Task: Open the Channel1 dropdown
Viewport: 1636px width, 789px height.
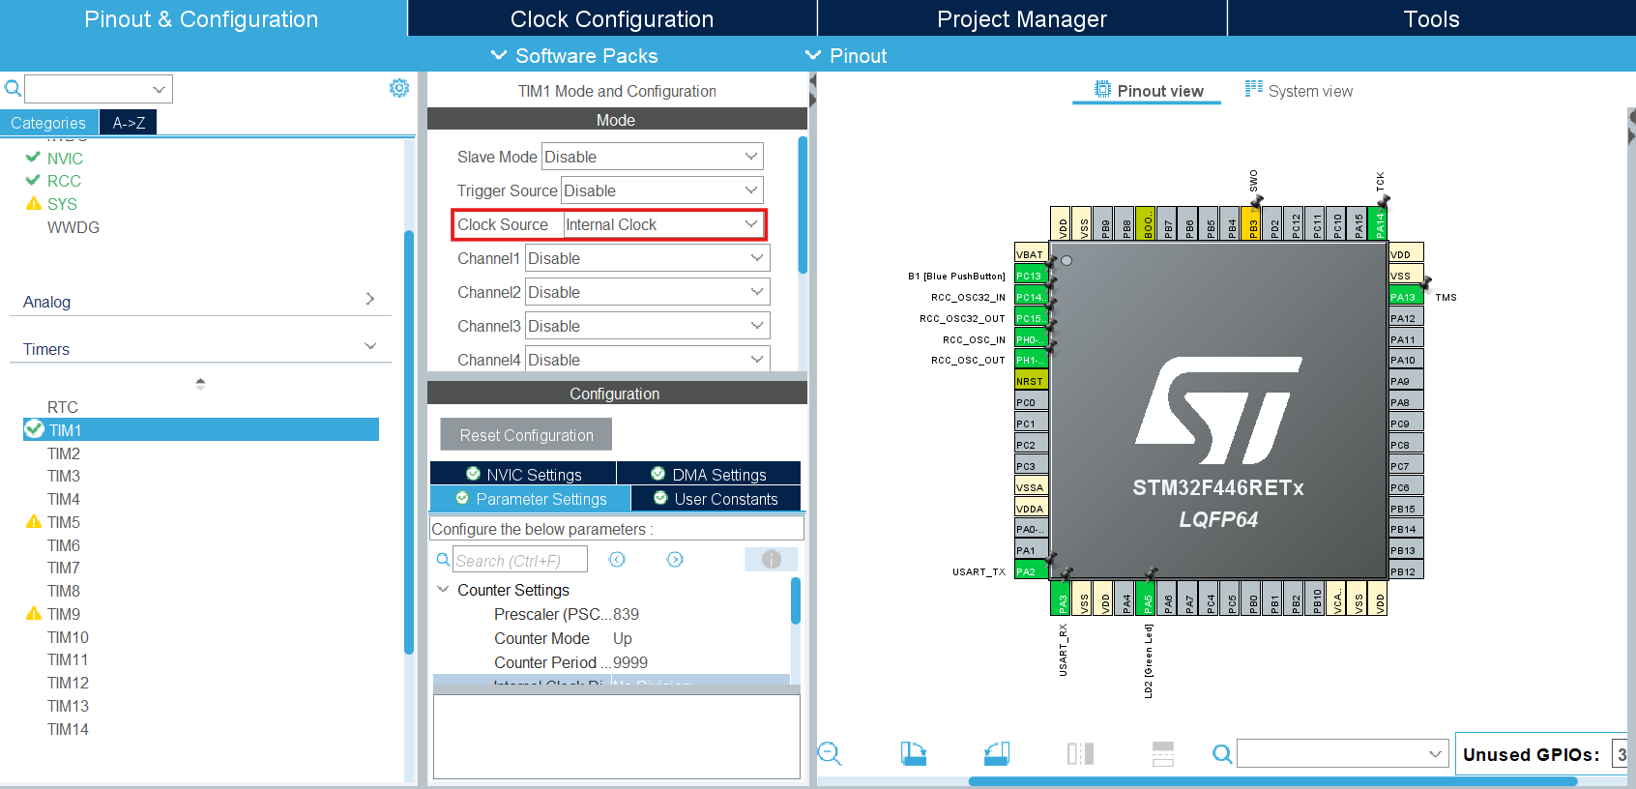Action: coord(647,258)
